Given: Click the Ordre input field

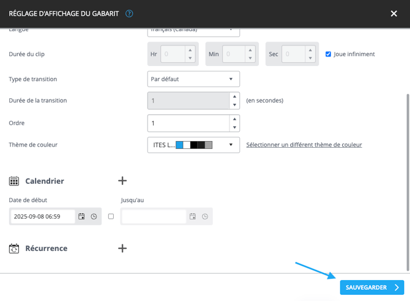Looking at the screenshot, I should click(189, 123).
